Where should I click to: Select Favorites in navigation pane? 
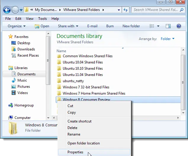(18, 37)
